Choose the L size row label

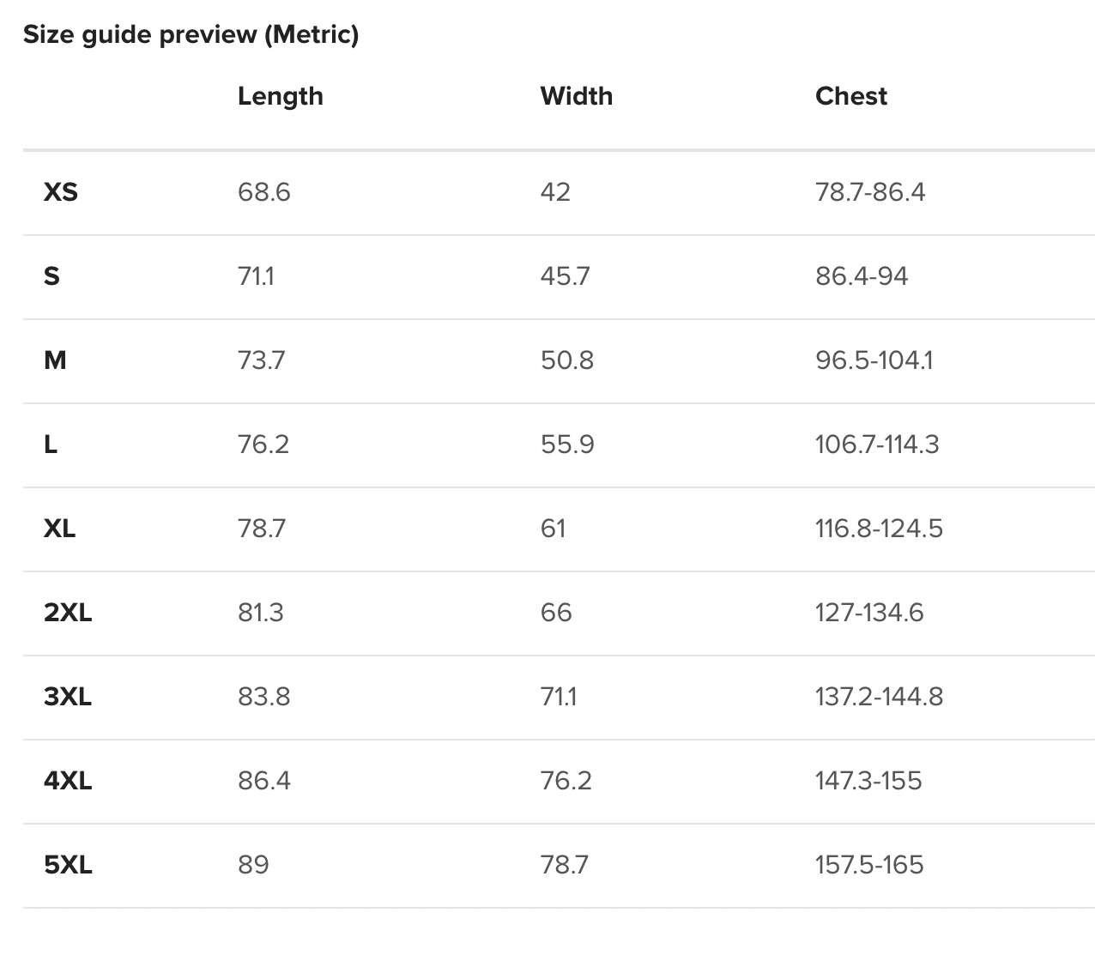[x=51, y=444]
